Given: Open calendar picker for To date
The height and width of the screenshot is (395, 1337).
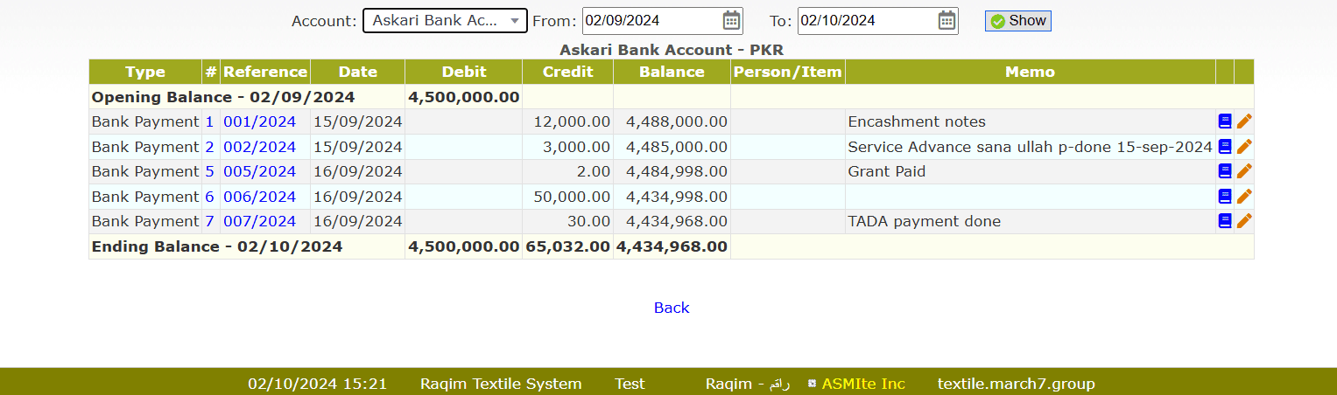Looking at the screenshot, I should (946, 21).
